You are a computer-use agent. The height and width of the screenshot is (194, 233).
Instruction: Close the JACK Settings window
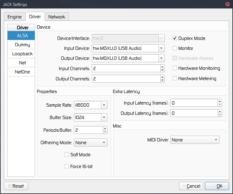pos(227,5)
